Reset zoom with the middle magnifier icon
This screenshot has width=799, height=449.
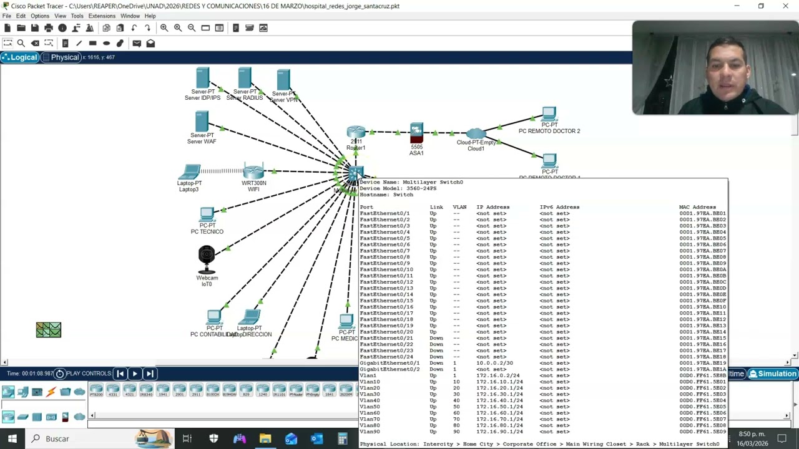tap(178, 28)
